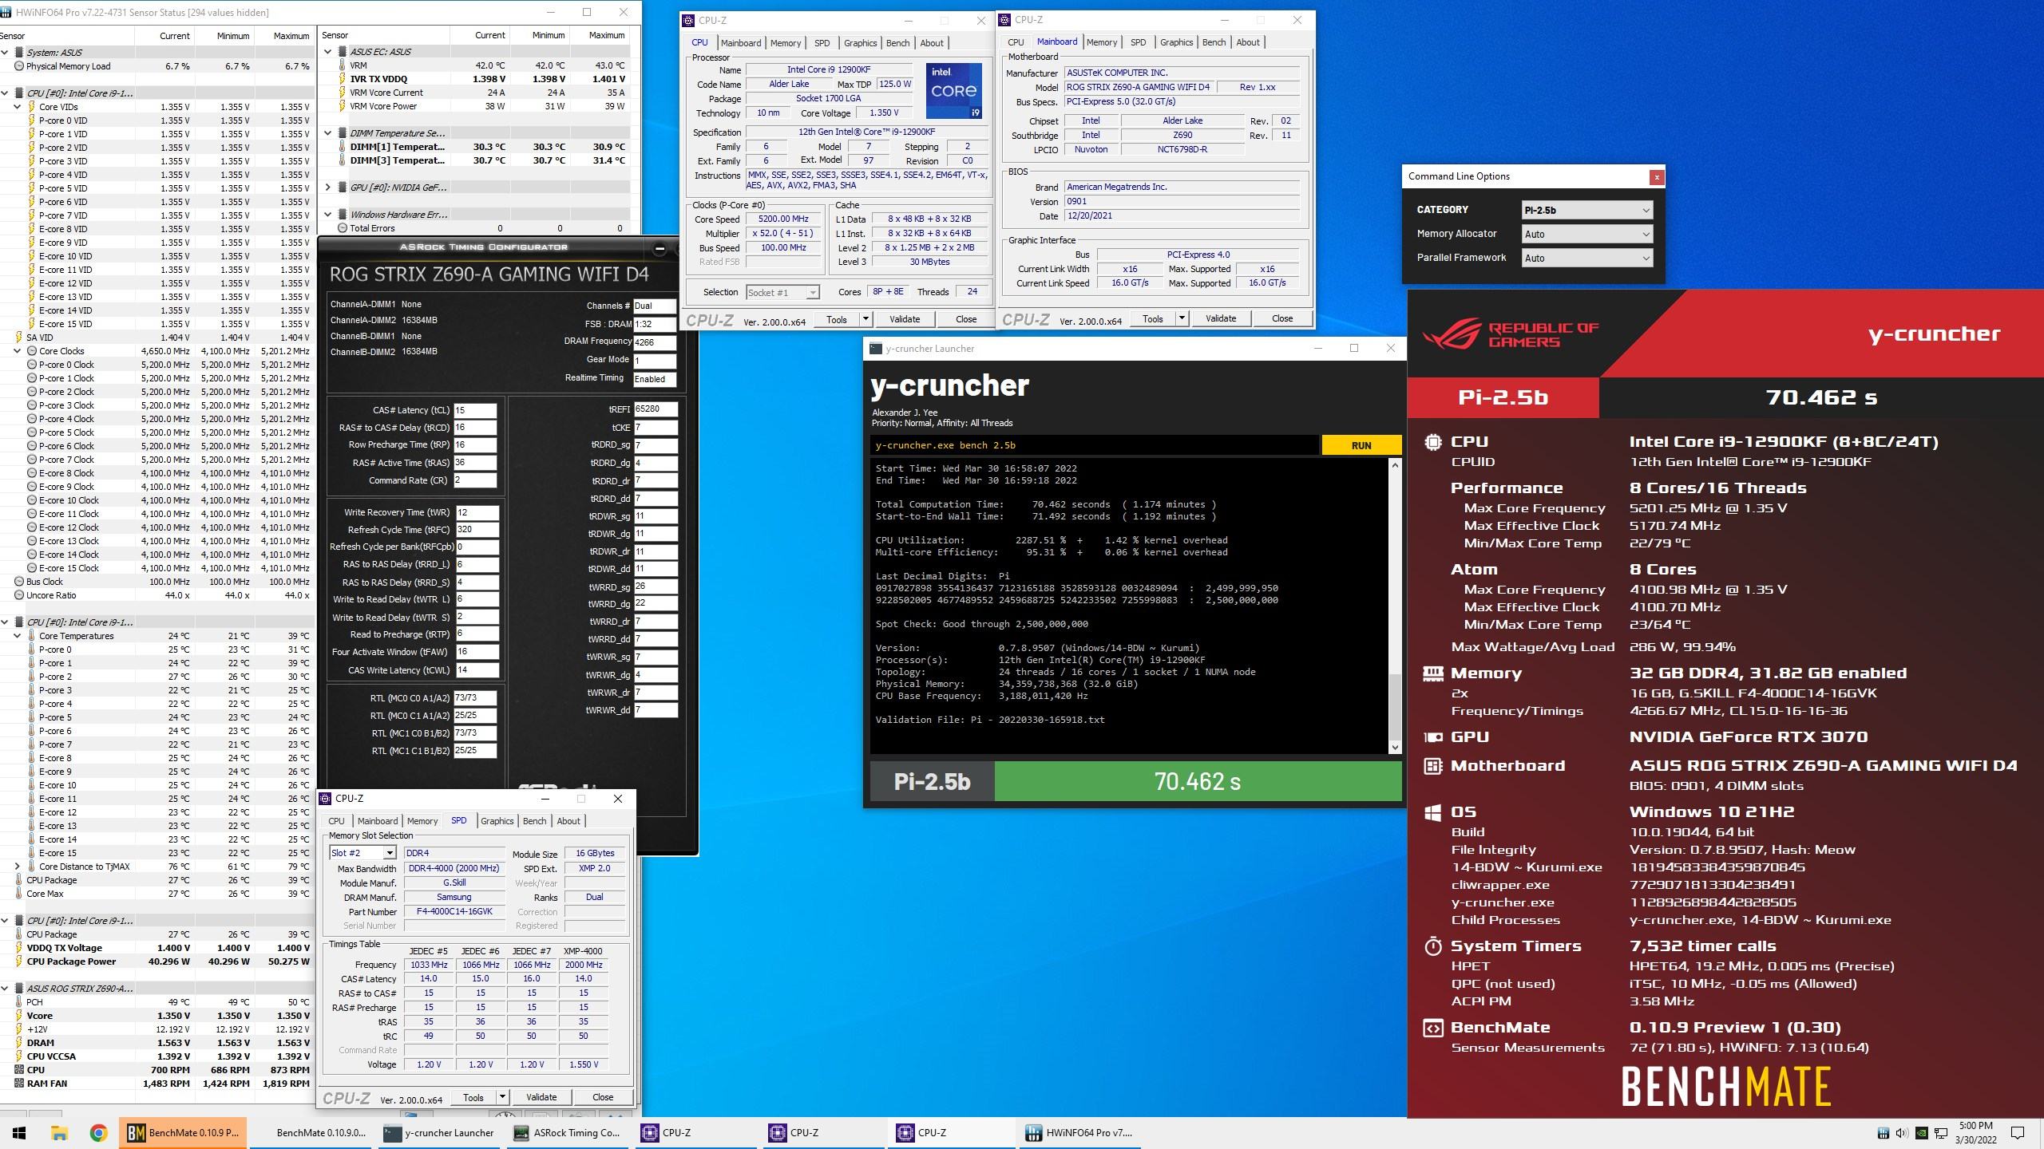Collapse Windows Hardware Err... group
The image size is (2044, 1149).
click(327, 215)
